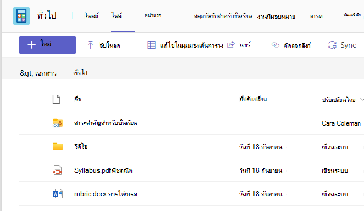The width and height of the screenshot is (364, 211).
Task: Click the คัดลอกลิงก์ label
Action: click(297, 45)
